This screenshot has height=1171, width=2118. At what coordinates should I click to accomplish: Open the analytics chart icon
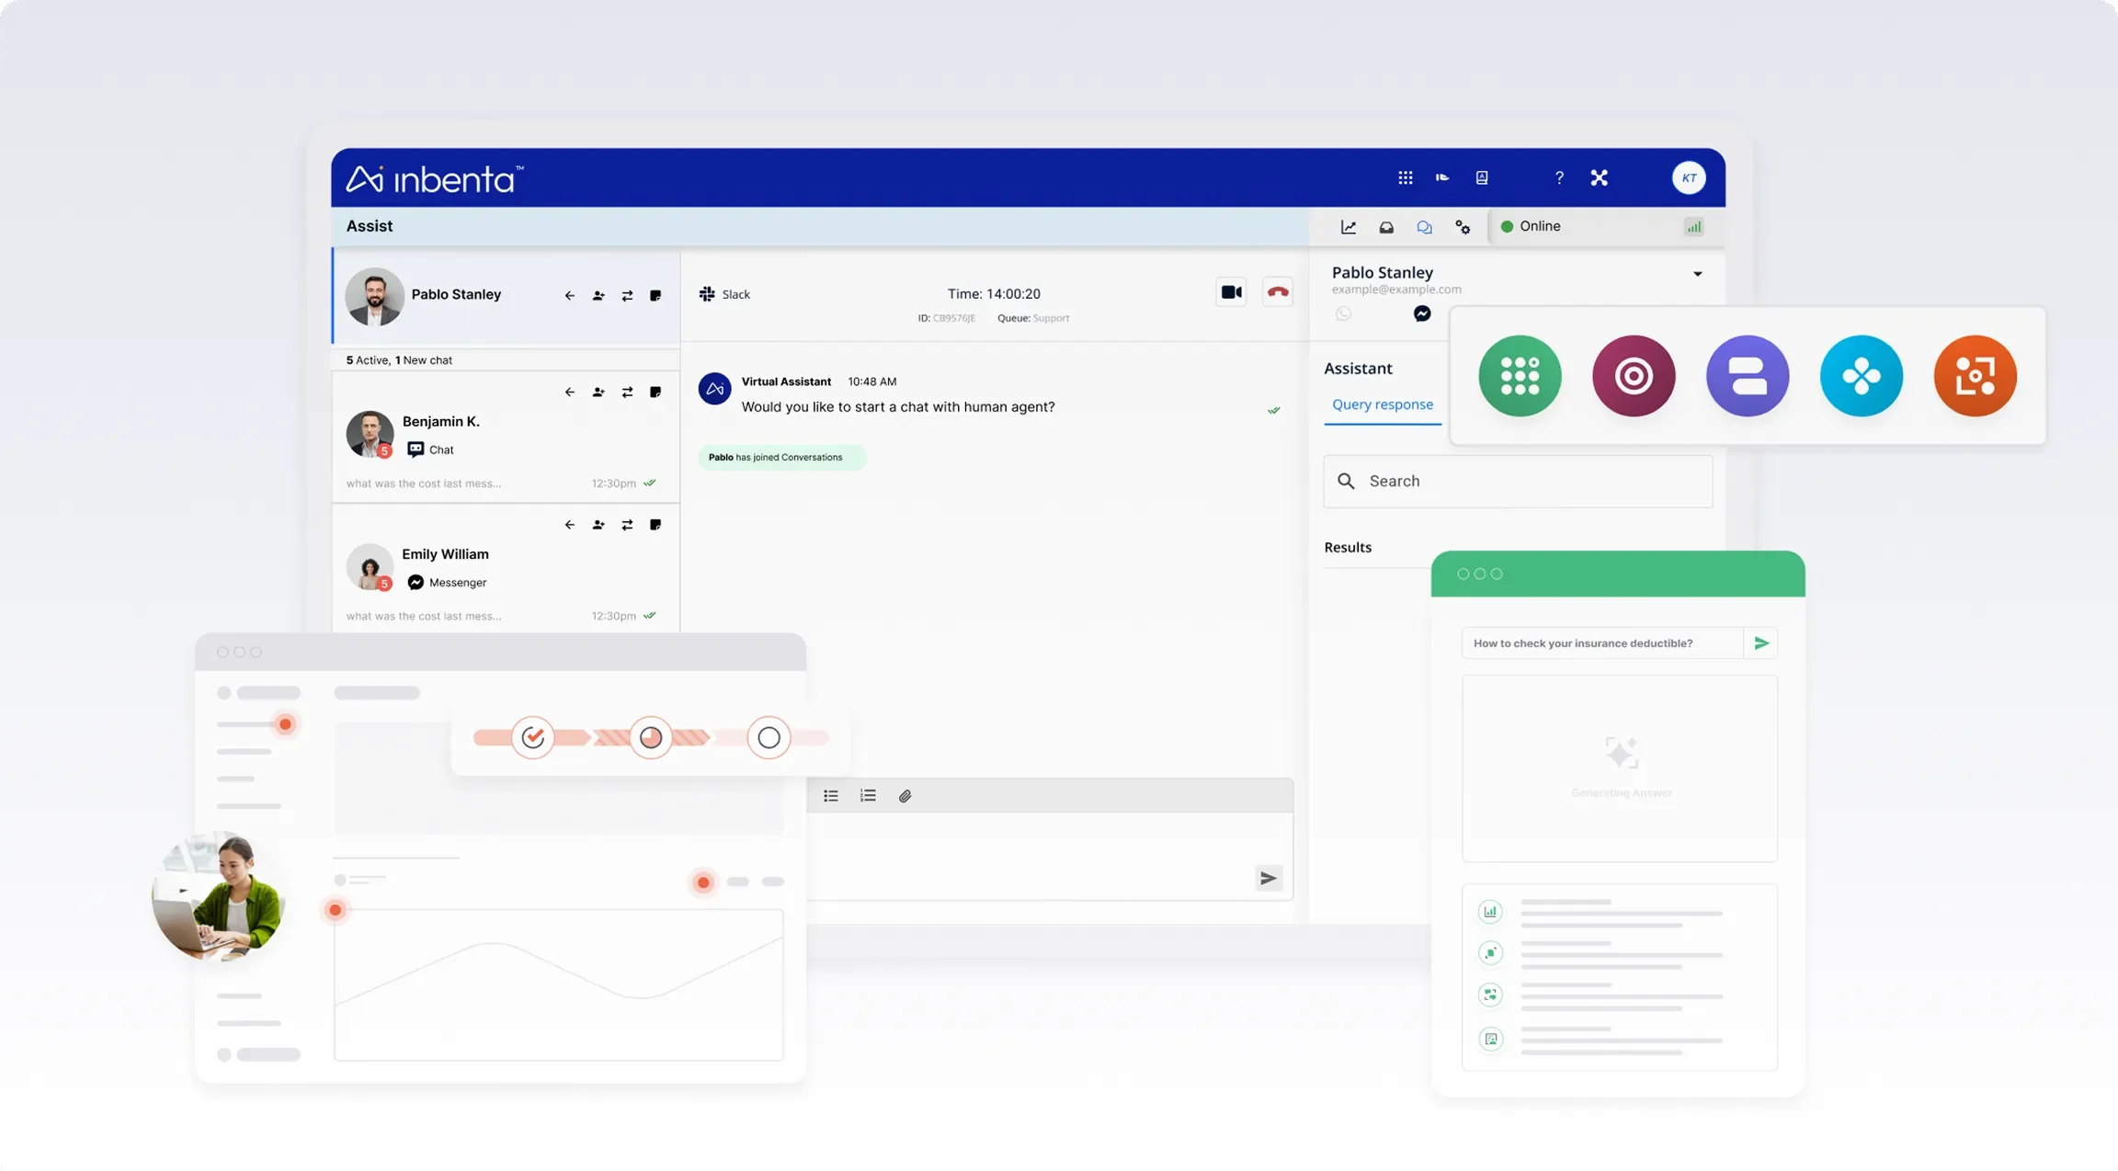tap(1349, 226)
